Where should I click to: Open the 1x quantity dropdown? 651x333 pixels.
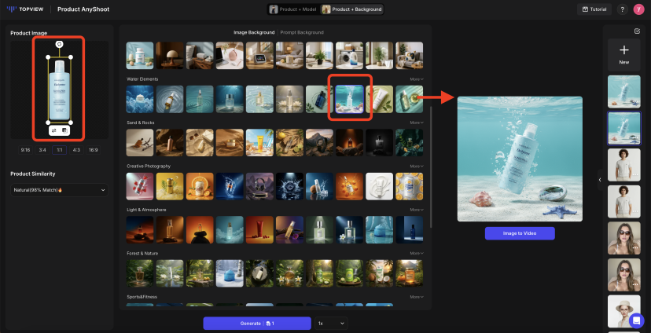click(331, 323)
